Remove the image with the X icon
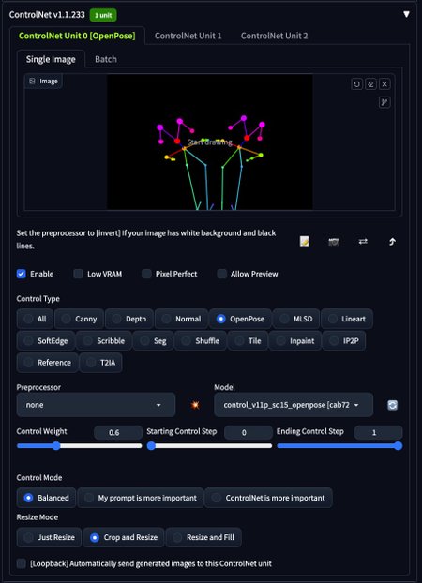This screenshot has height=583, width=422. (x=384, y=84)
